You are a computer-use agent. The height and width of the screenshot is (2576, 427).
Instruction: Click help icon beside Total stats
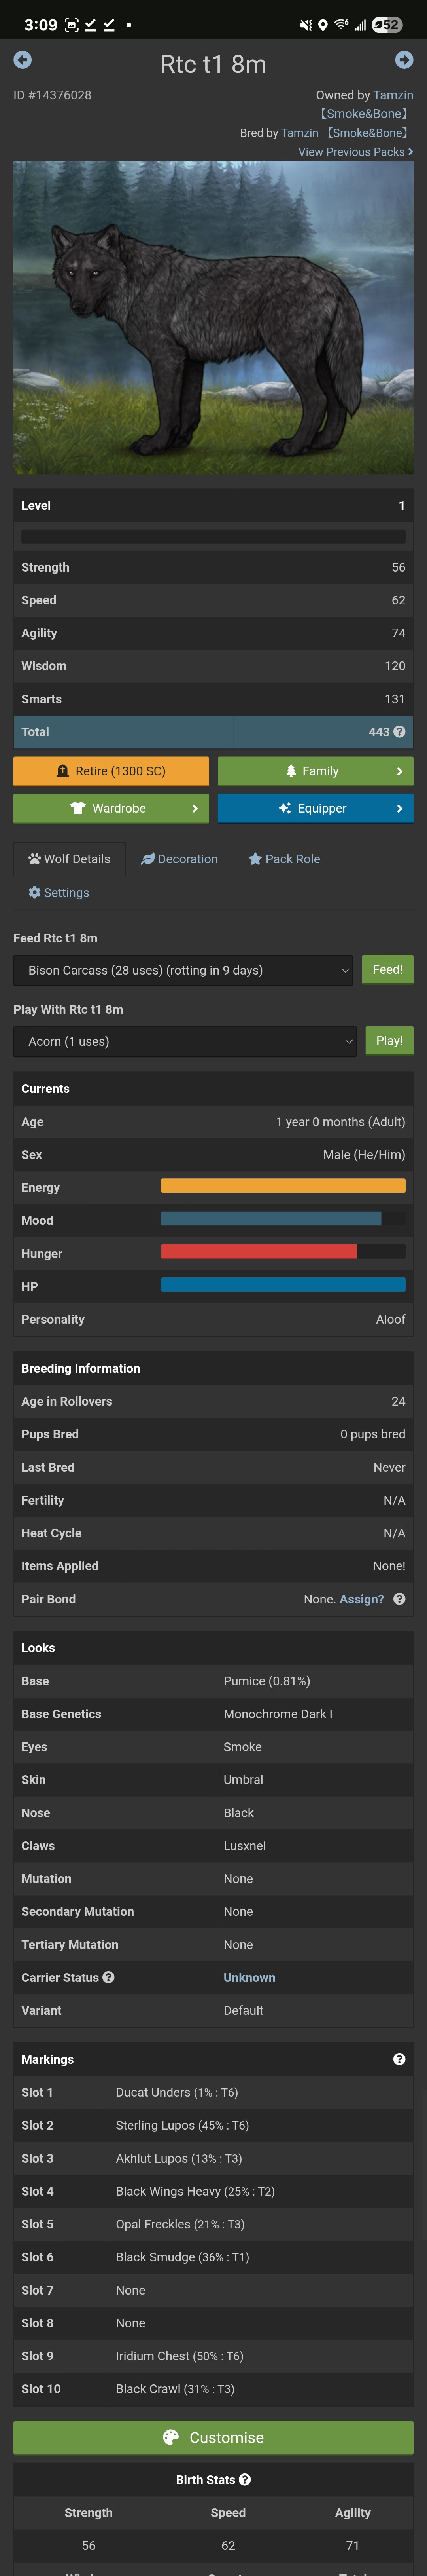(x=400, y=732)
